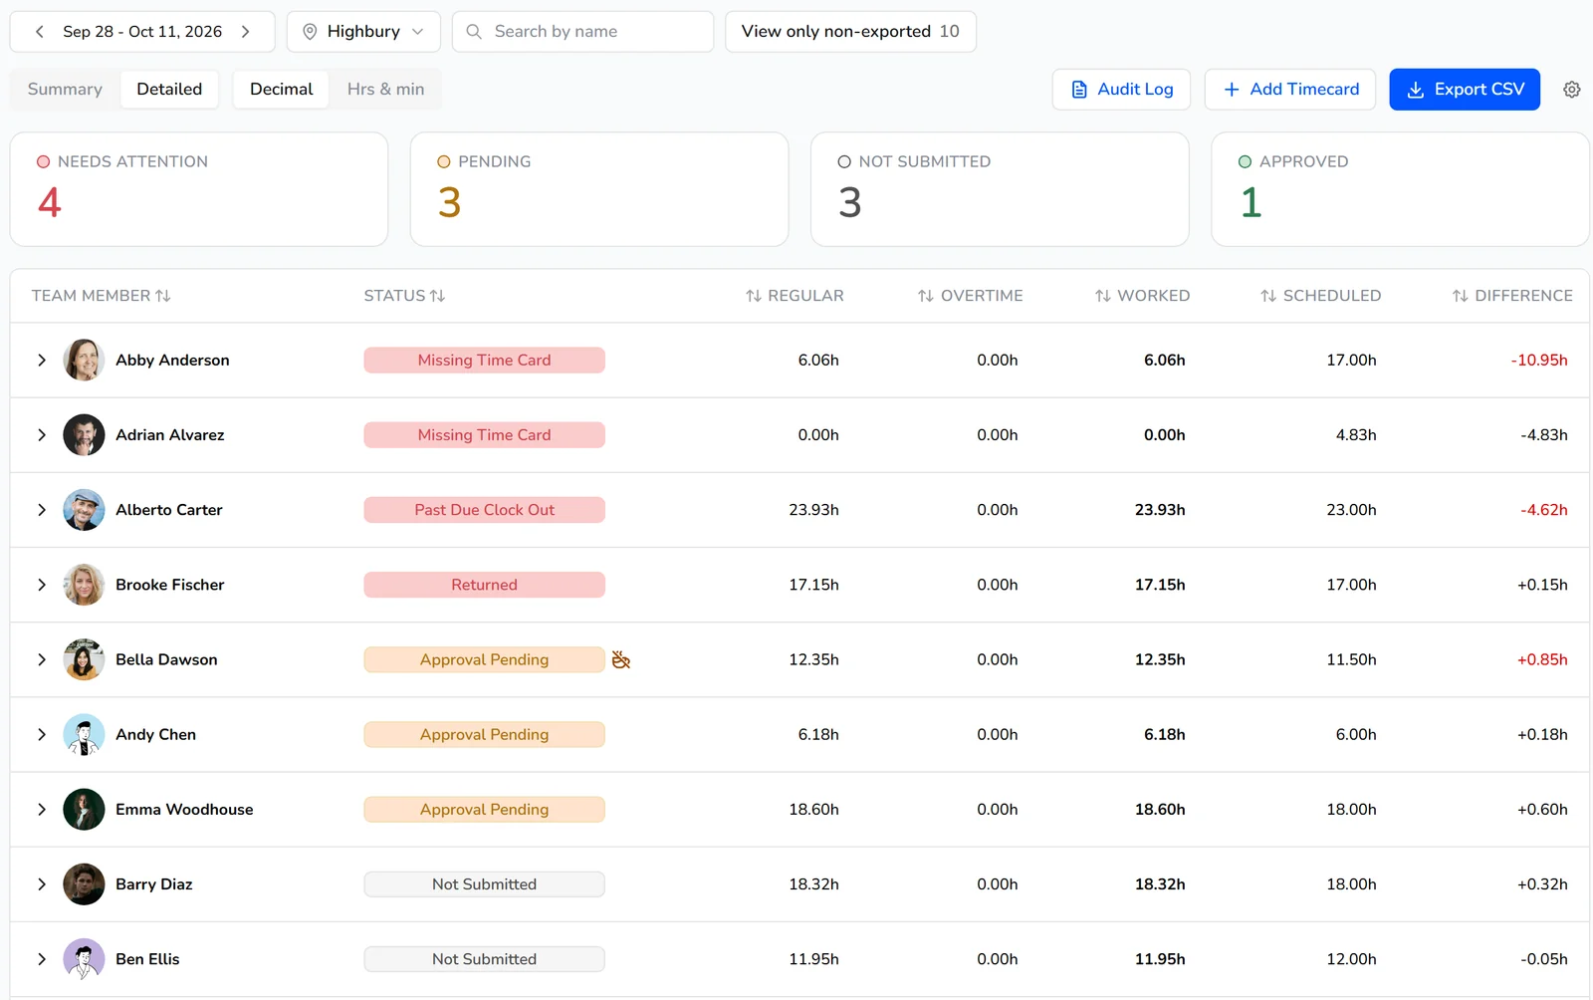Expand Andy Chen's row
1593x1000 pixels.
pyautogui.click(x=42, y=735)
